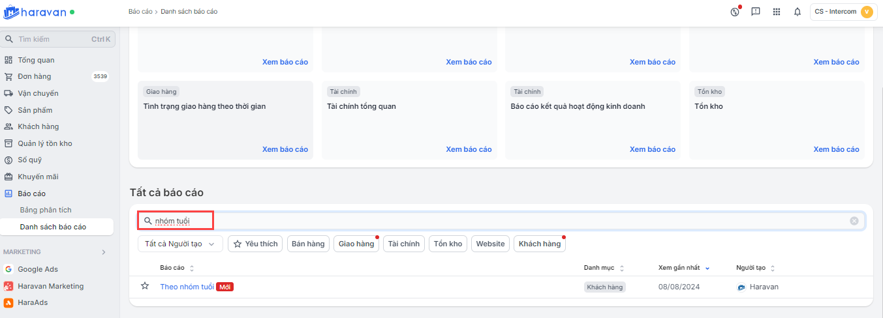The image size is (883, 318).
Task: Open Google Ads from sidebar
Action: 39,269
